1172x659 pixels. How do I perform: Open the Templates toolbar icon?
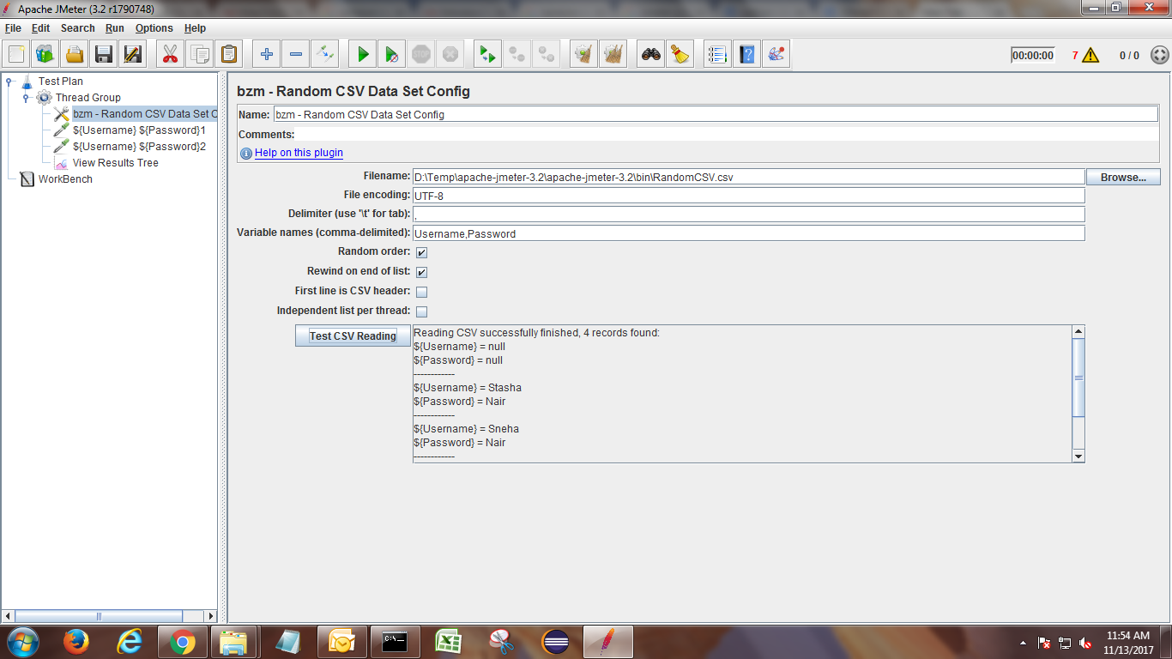45,54
